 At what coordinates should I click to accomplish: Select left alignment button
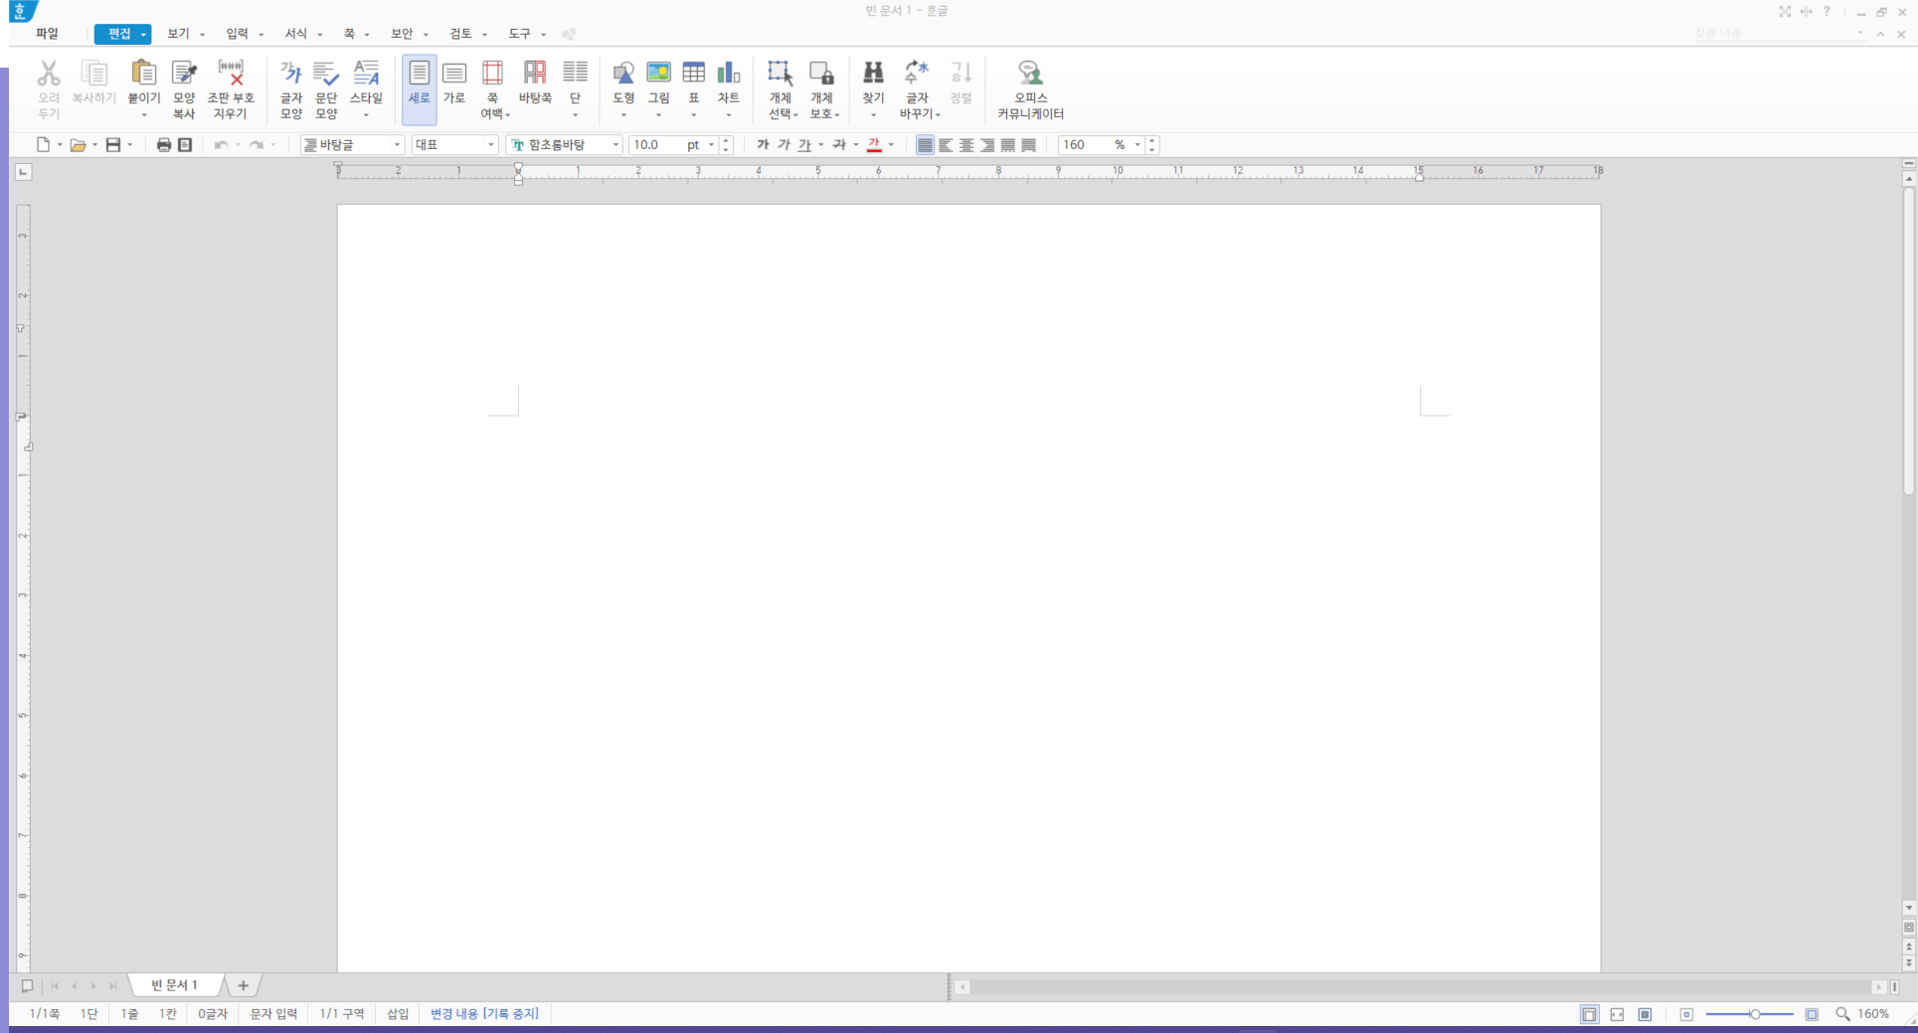tap(946, 145)
